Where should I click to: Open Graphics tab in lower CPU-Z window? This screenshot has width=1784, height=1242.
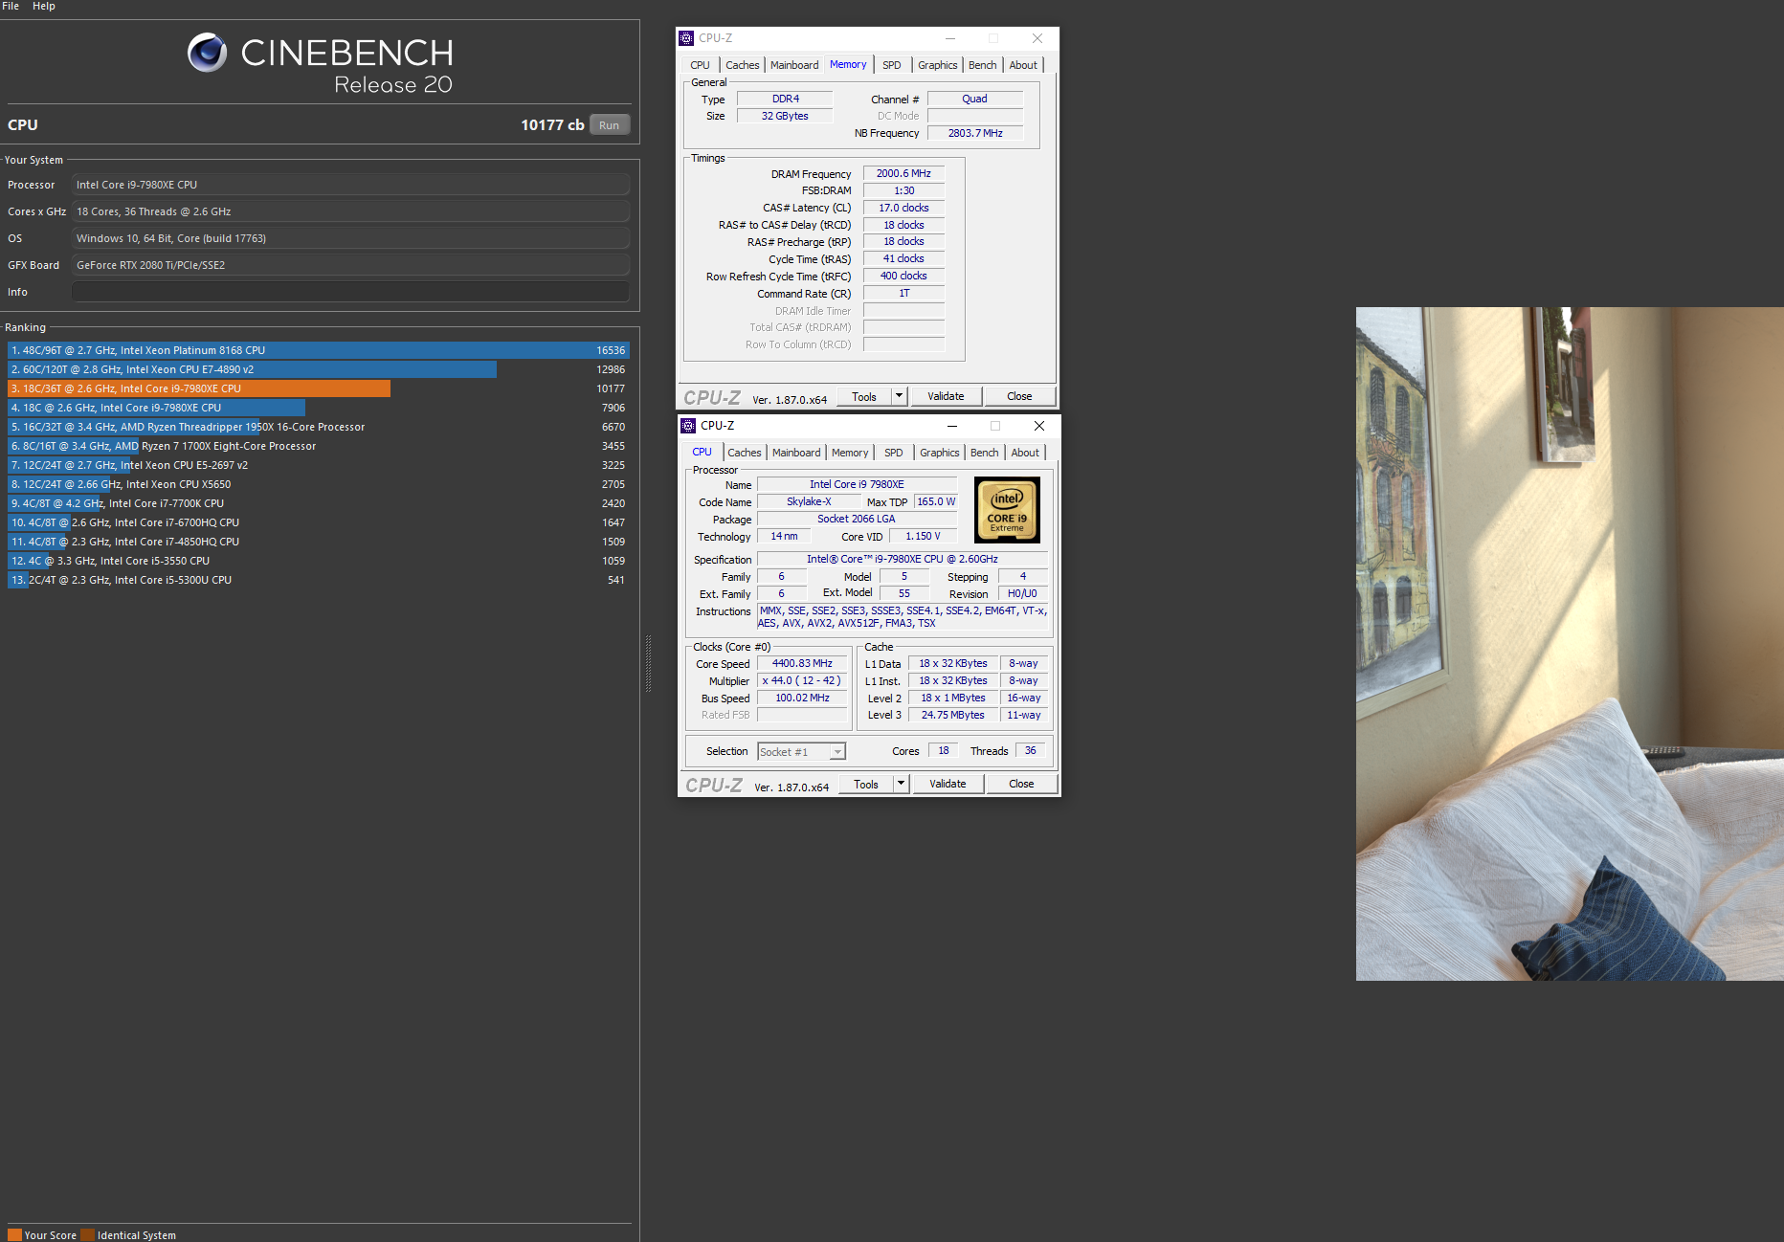click(939, 453)
